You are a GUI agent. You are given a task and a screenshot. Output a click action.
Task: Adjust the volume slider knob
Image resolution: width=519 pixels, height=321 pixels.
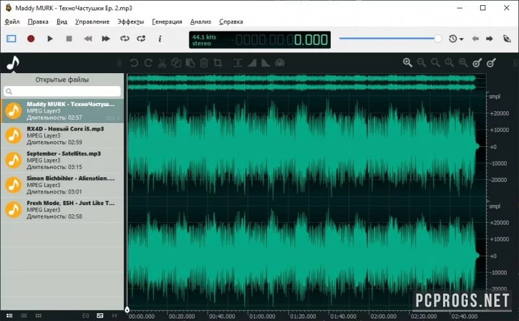[x=437, y=39]
